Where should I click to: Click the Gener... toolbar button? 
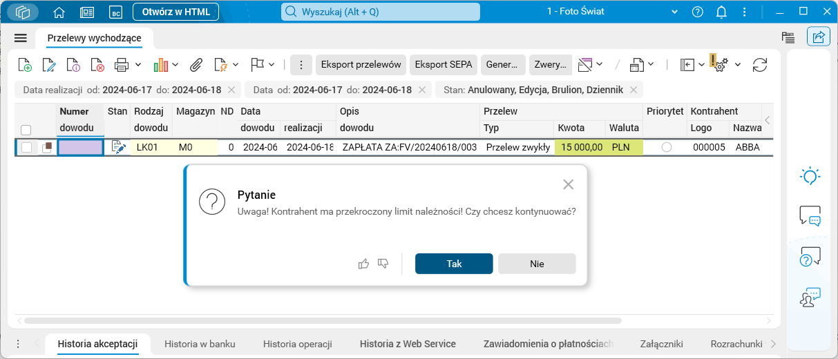coord(503,65)
